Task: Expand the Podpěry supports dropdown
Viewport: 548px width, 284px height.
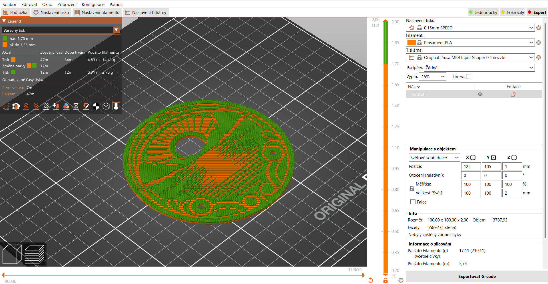Action: [x=531, y=68]
